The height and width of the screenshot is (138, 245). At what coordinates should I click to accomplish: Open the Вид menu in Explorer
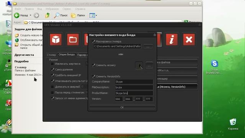coord(39,9)
